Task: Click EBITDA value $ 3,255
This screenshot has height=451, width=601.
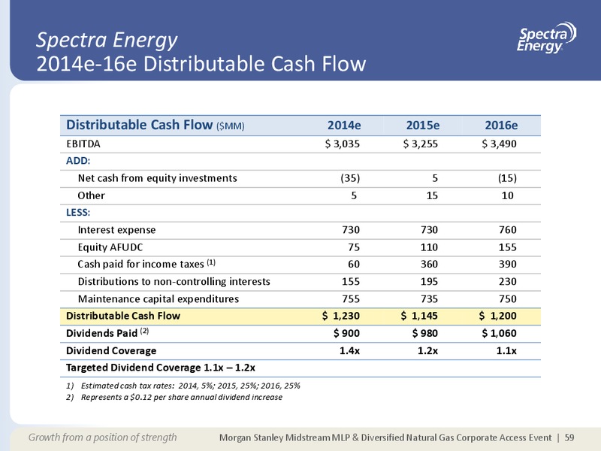Action: point(421,144)
